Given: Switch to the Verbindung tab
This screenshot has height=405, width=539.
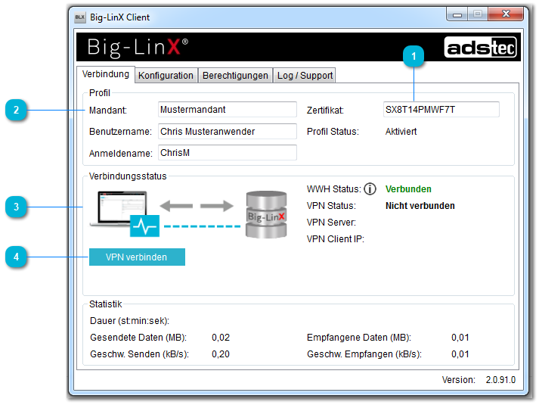Looking at the screenshot, I should (106, 74).
